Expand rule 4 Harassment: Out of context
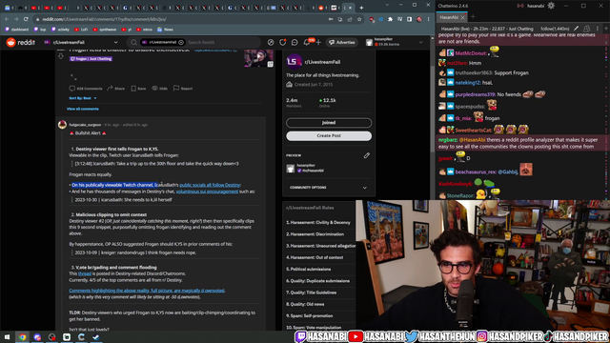Image resolution: width=610 pixels, height=343 pixels. pos(315,257)
